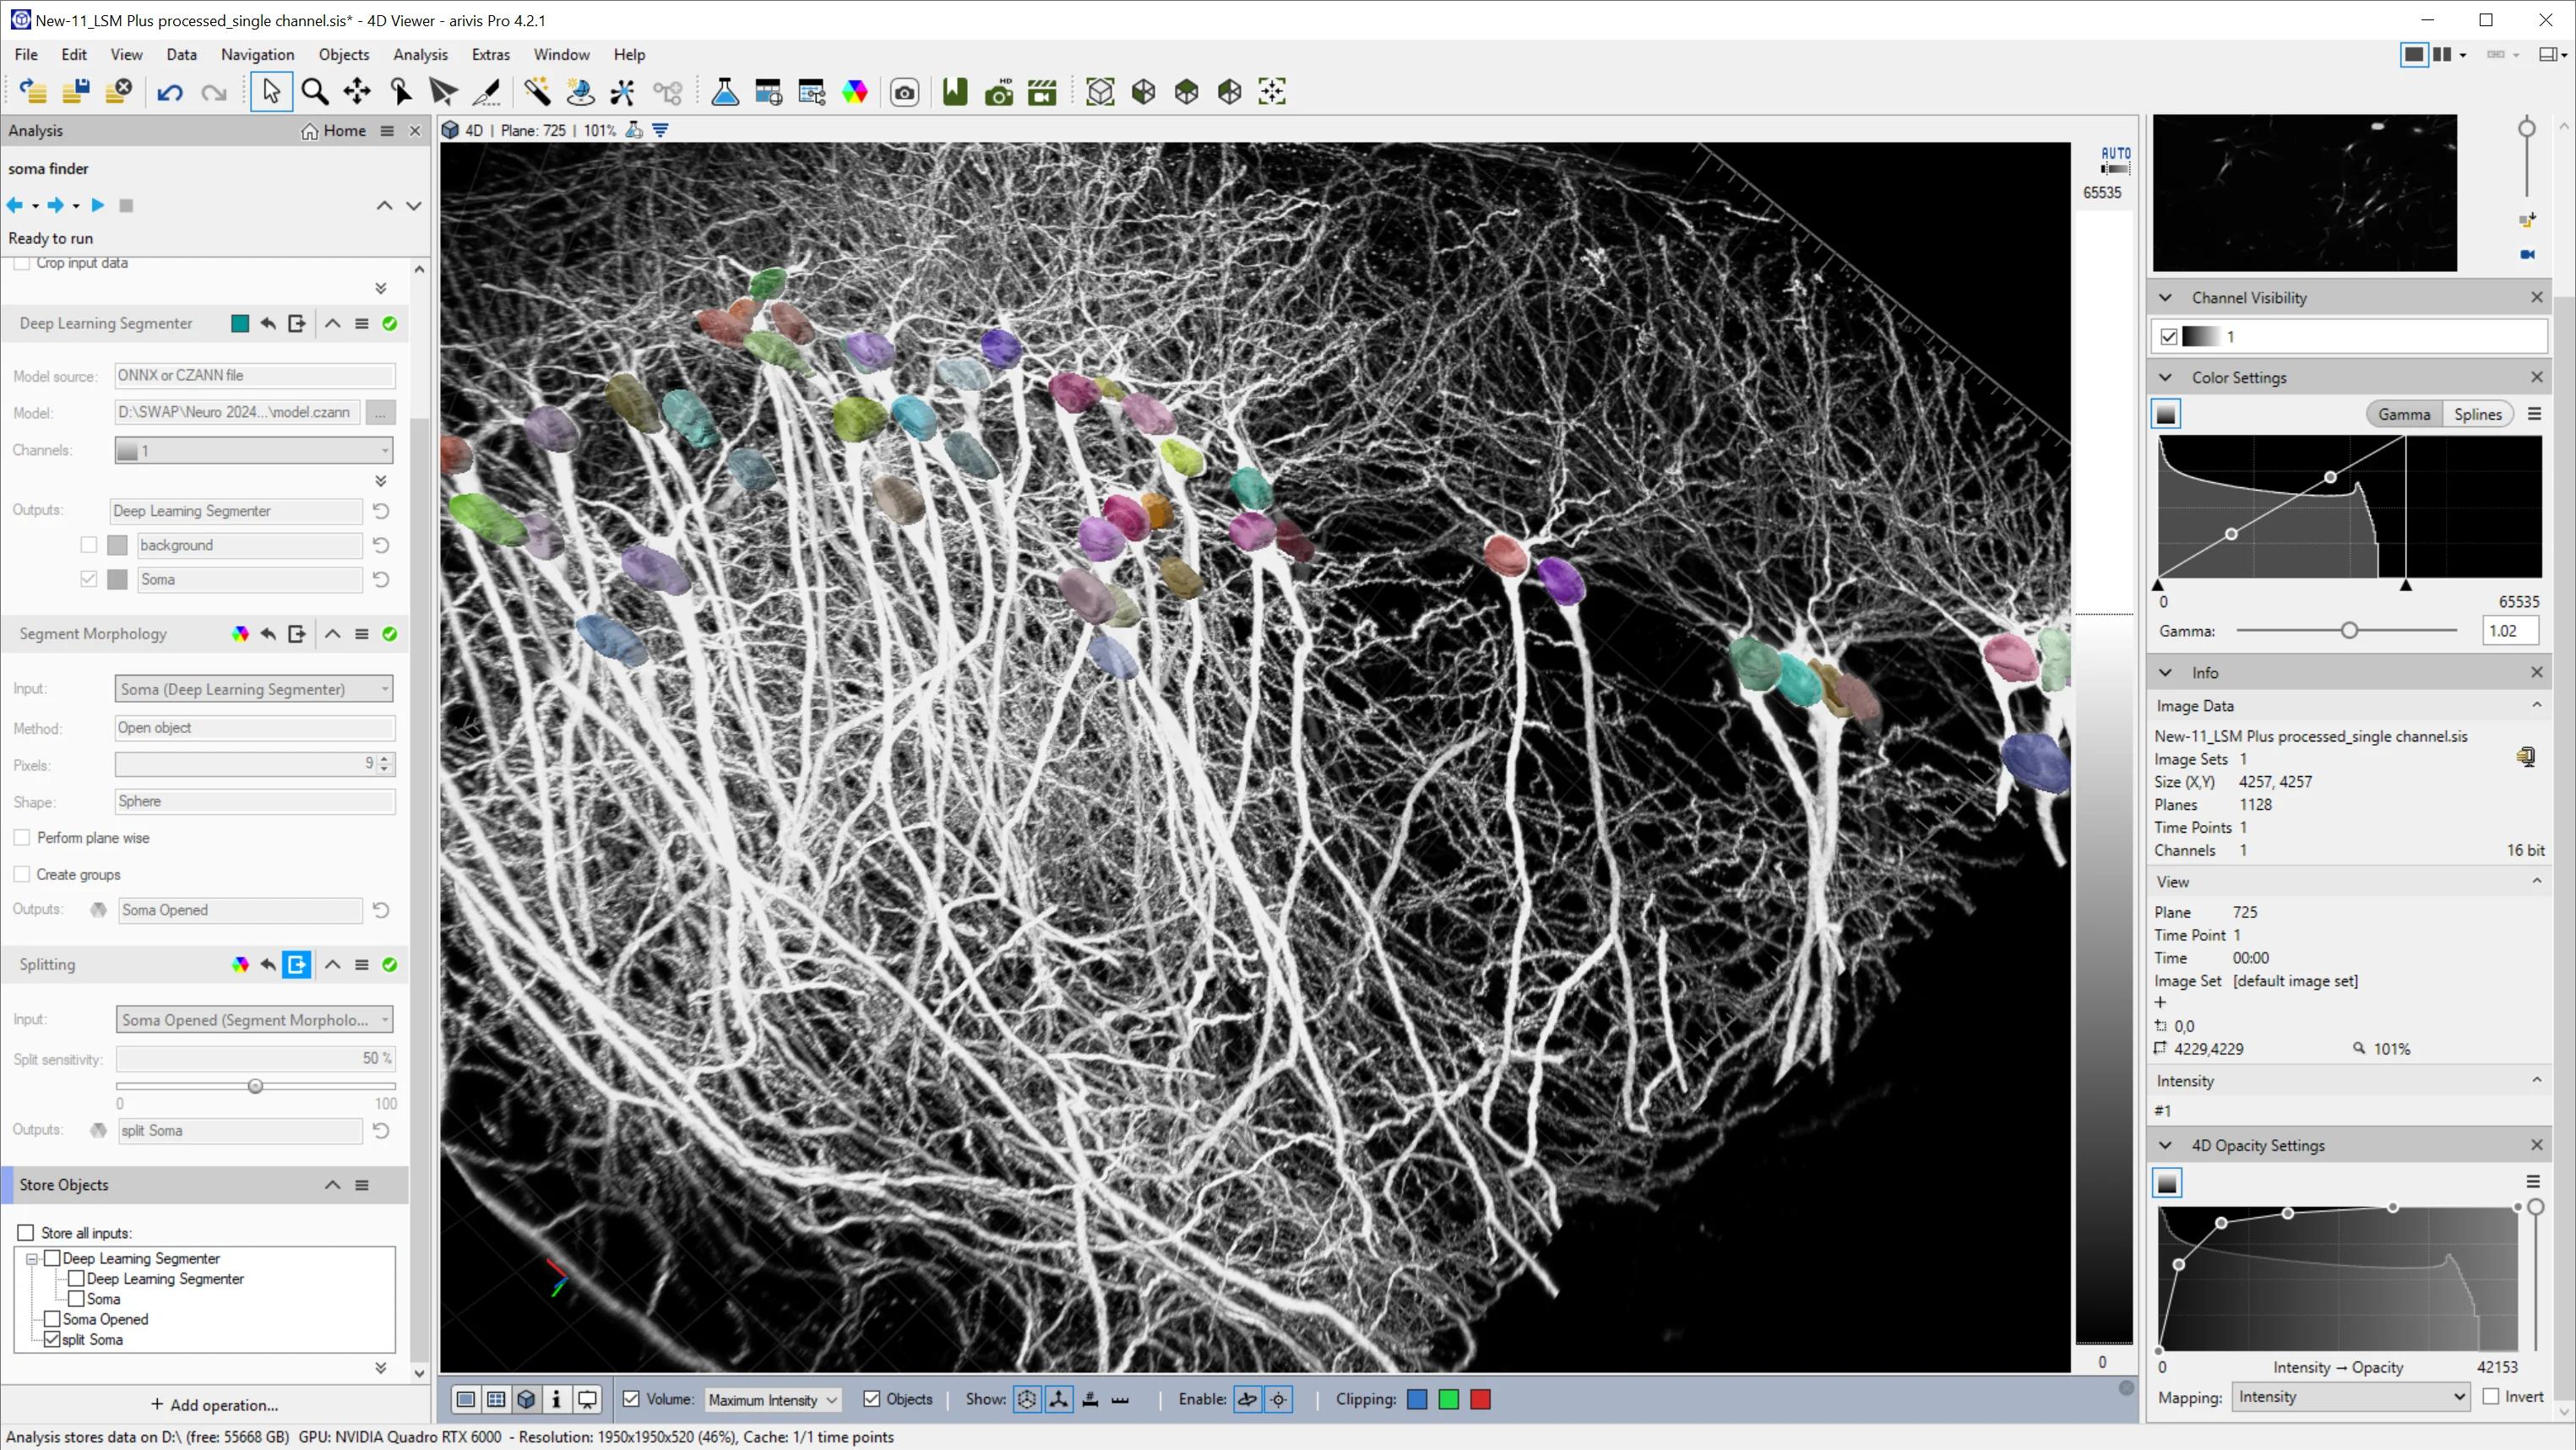Toggle the orientation axes display
The width and height of the screenshot is (2576, 1450).
(x=1059, y=1399)
